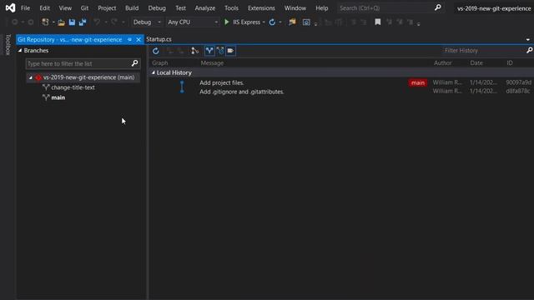Click the Message column header

[212, 63]
